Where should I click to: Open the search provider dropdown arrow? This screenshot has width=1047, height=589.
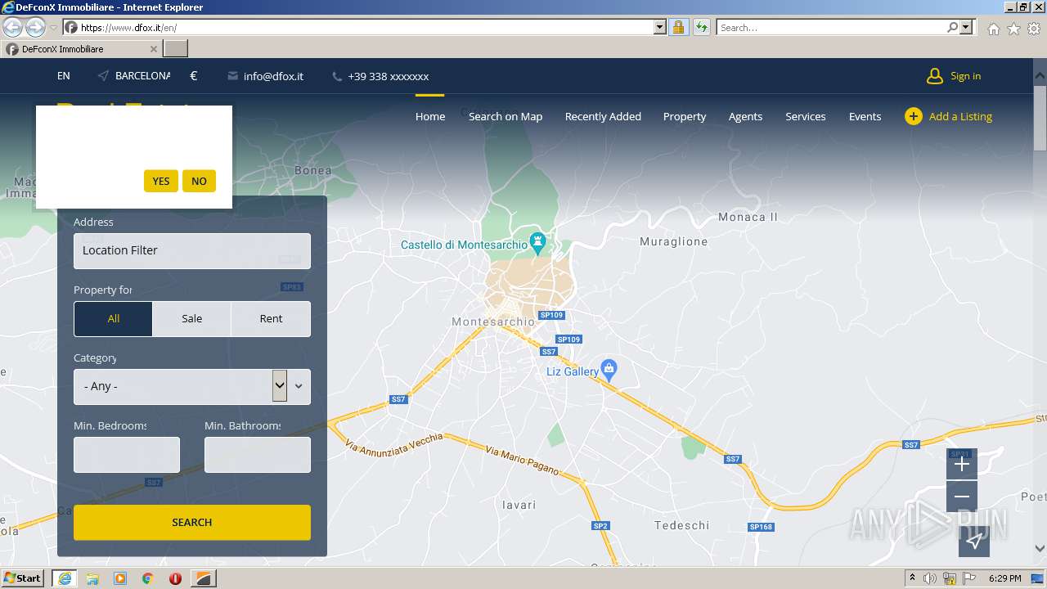[967, 28]
